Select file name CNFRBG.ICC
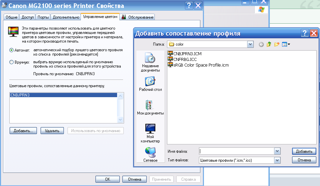The height and width of the screenshot is (186, 320). pyautogui.click(x=185, y=60)
